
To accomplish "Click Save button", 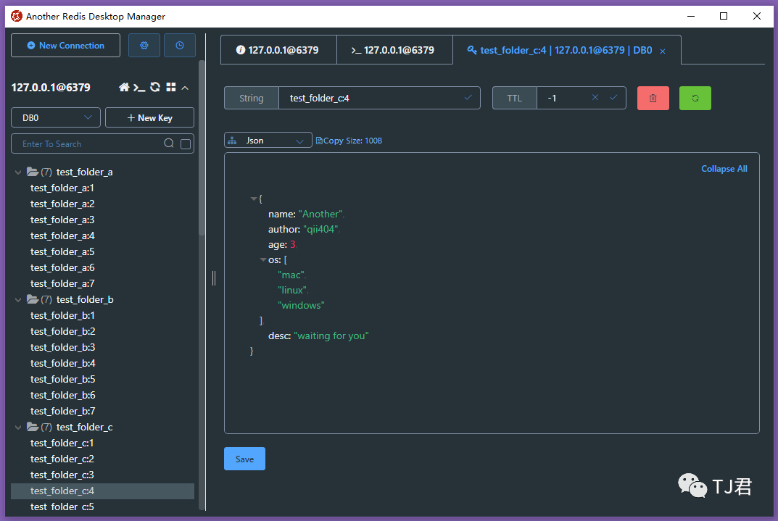I will coord(244,459).
